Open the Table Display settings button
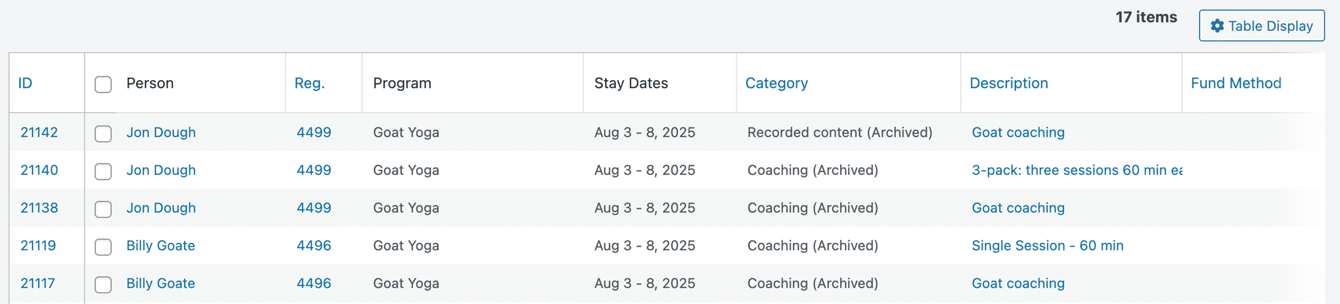This screenshot has width=1340, height=304. [x=1261, y=26]
